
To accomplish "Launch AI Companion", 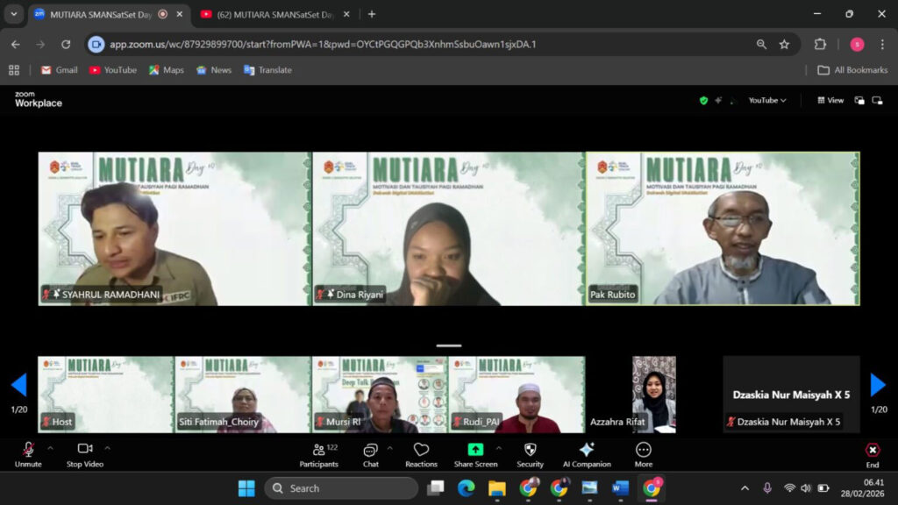I will 586,454.
